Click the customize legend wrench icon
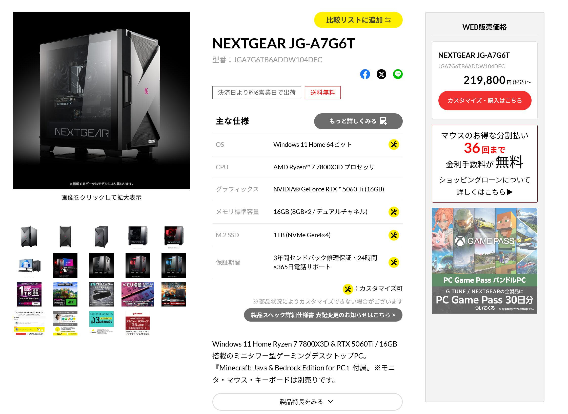568x414 pixels. 348,289
